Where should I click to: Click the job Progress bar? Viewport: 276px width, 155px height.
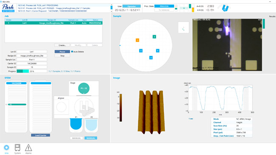32,71
